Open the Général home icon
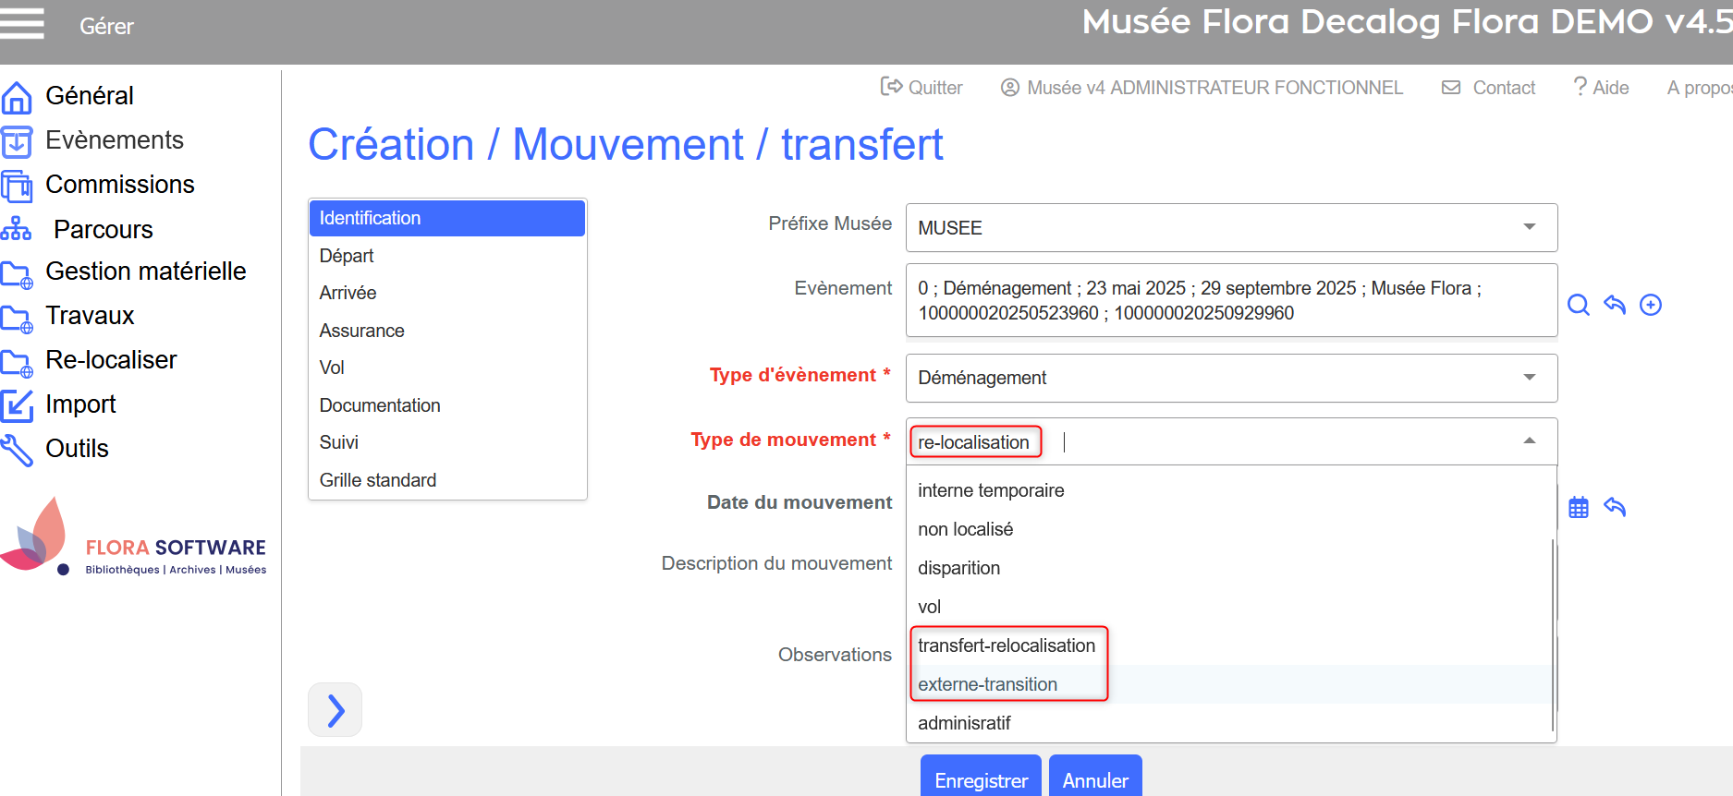This screenshot has width=1733, height=796. click(x=17, y=97)
